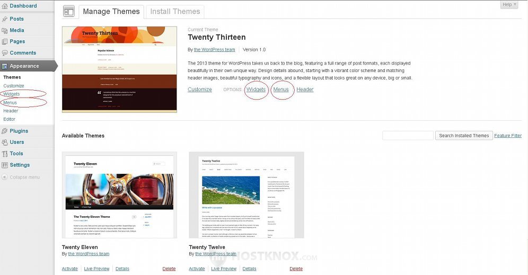Image resolution: width=528 pixels, height=275 pixels.
Task: Click the Version 1.0 text
Action: click(254, 49)
